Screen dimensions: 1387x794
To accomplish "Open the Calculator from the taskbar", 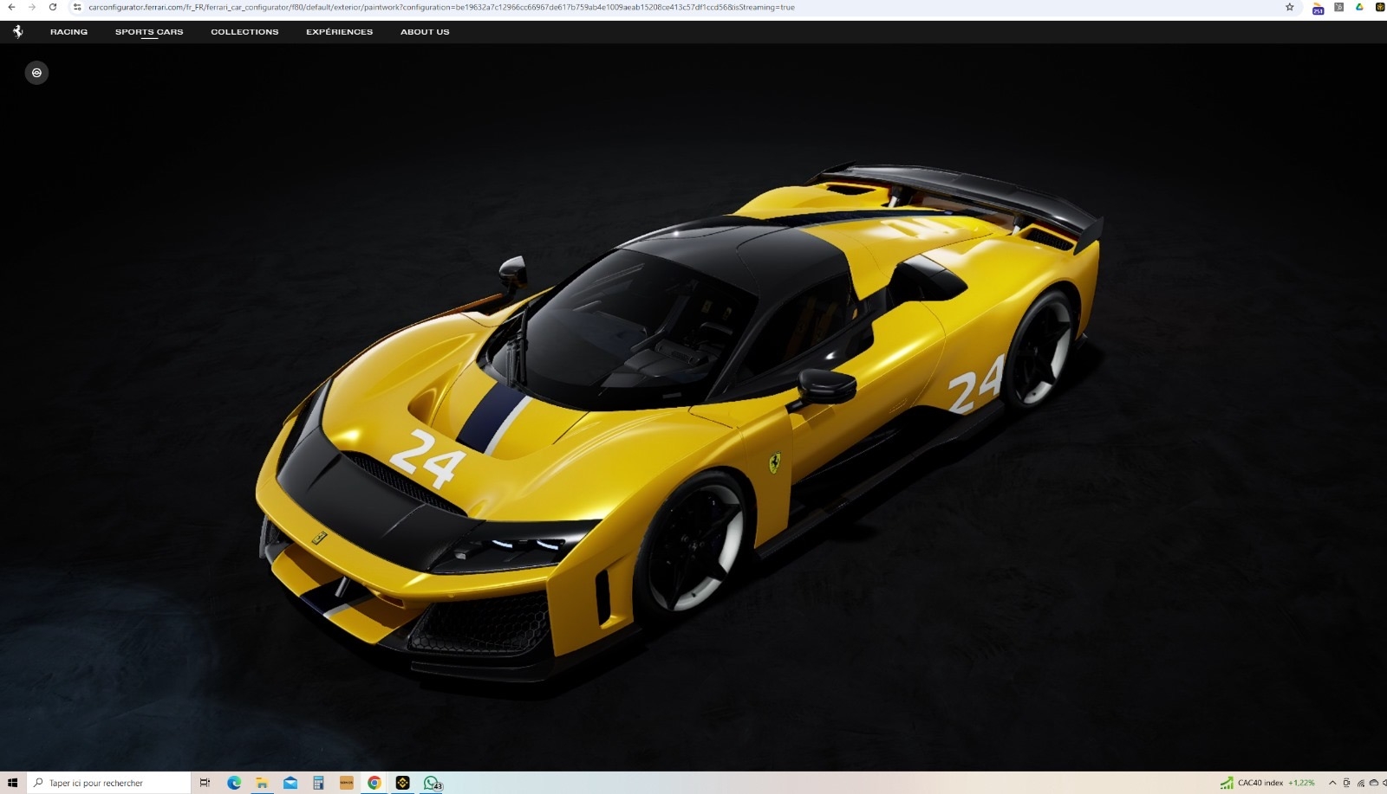I will click(318, 783).
